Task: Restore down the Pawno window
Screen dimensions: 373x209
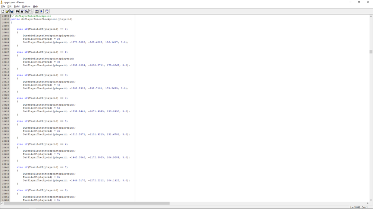Action: click(359, 2)
